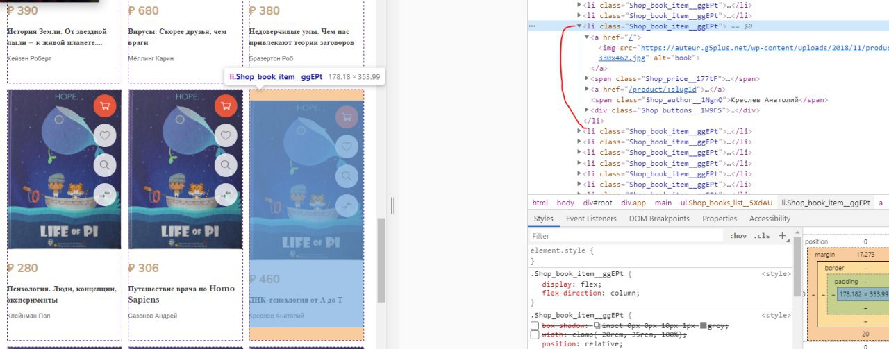This screenshot has height=349, width=889.
Task: Click the Life of Pi cover above 'Психология'
Action: click(64, 169)
